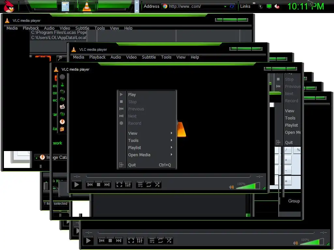Viewport: 334px width, 250px height.
Task: Click Play in the context menu
Action: pyautogui.click(x=147, y=95)
